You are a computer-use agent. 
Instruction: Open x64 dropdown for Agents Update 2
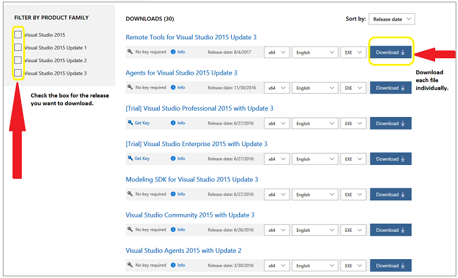(277, 265)
